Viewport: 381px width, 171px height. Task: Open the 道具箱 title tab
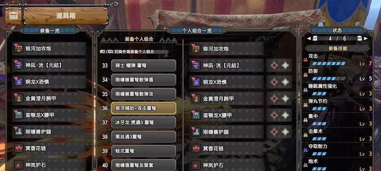click(66, 16)
